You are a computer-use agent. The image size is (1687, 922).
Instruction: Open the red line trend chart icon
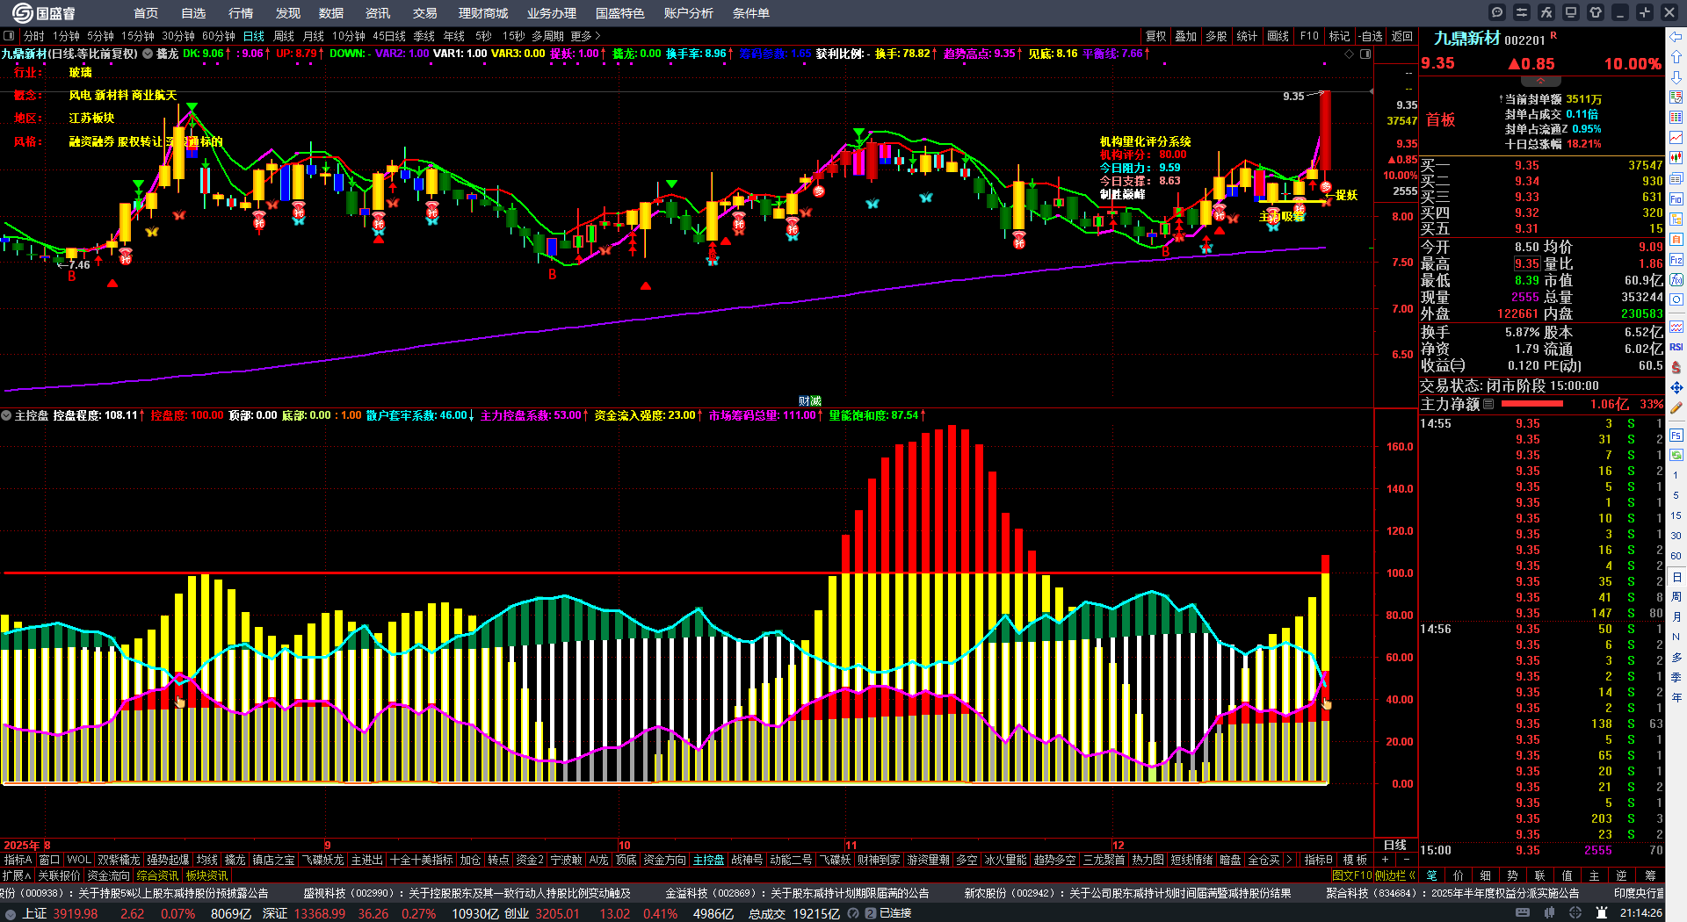coord(1676,138)
